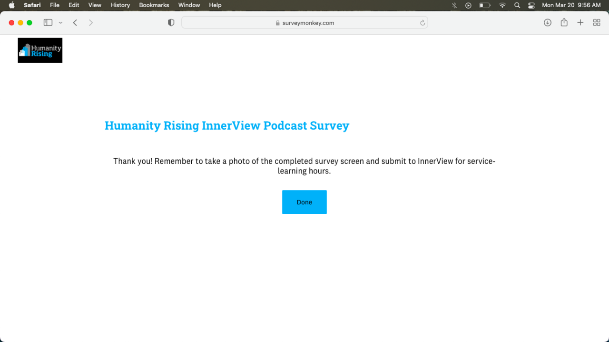Expand the sidebar tab group dropdown arrow
Screen dimensions: 609x342
(x=60, y=23)
